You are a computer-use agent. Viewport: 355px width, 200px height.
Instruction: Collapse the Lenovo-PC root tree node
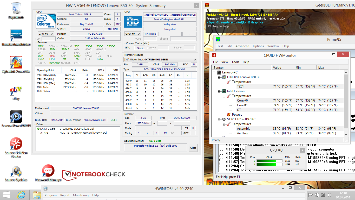click(x=214, y=72)
